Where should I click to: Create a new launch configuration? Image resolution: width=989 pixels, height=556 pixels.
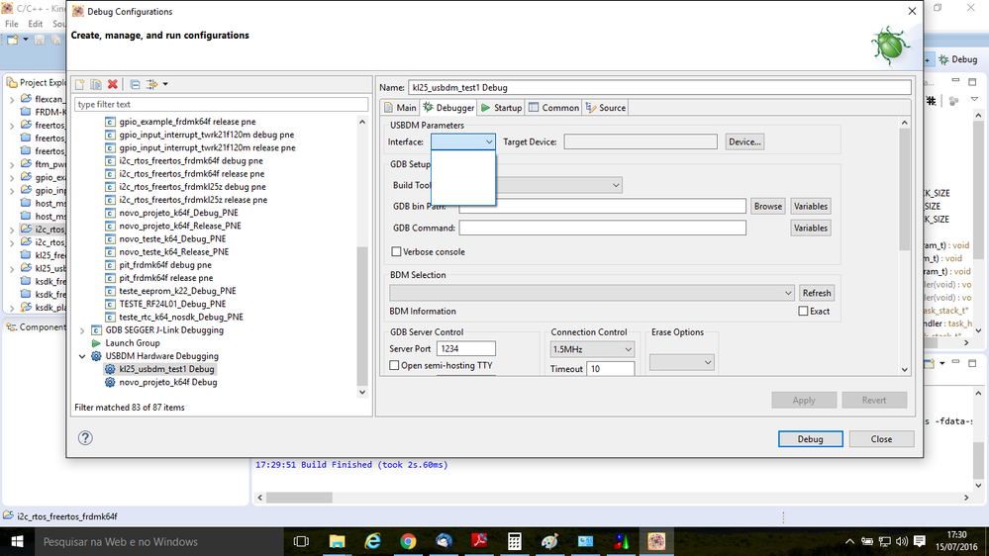pyautogui.click(x=80, y=84)
